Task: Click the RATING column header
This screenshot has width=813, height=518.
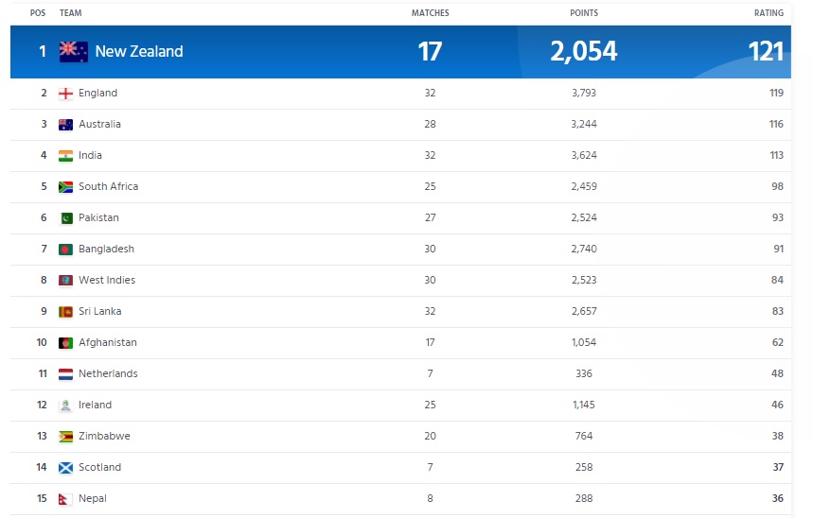Action: pos(769,13)
